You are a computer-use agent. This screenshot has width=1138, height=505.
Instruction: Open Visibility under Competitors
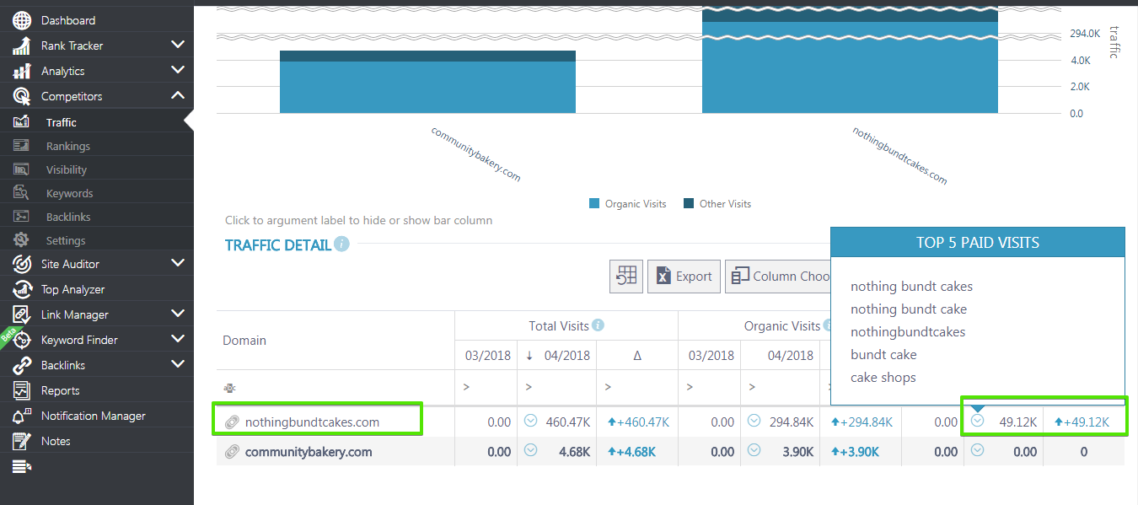click(67, 169)
